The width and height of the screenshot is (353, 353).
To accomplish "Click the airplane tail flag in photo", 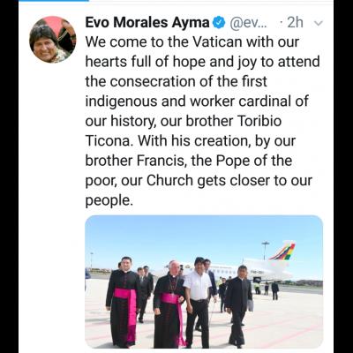I will point(282,252).
